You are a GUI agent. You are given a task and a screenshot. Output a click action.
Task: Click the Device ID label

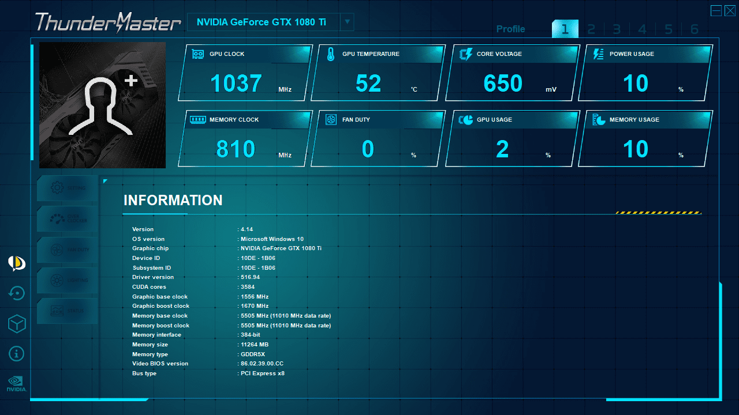click(x=146, y=258)
